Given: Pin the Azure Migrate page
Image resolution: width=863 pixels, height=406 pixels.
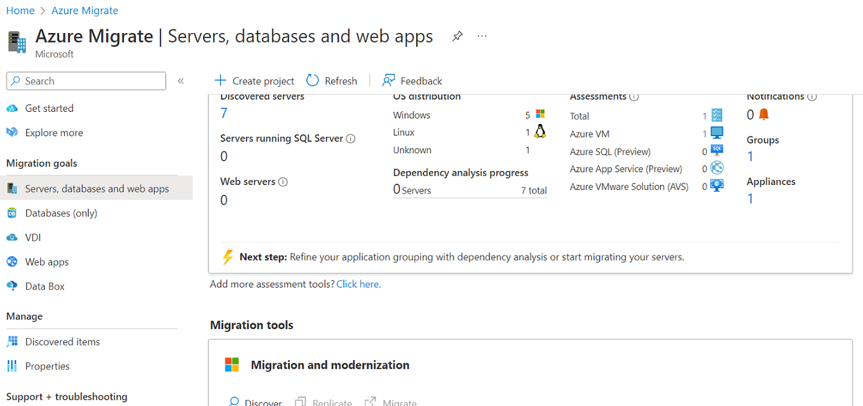Looking at the screenshot, I should point(457,36).
